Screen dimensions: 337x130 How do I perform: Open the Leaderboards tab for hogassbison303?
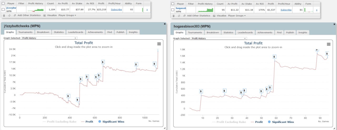245,32
